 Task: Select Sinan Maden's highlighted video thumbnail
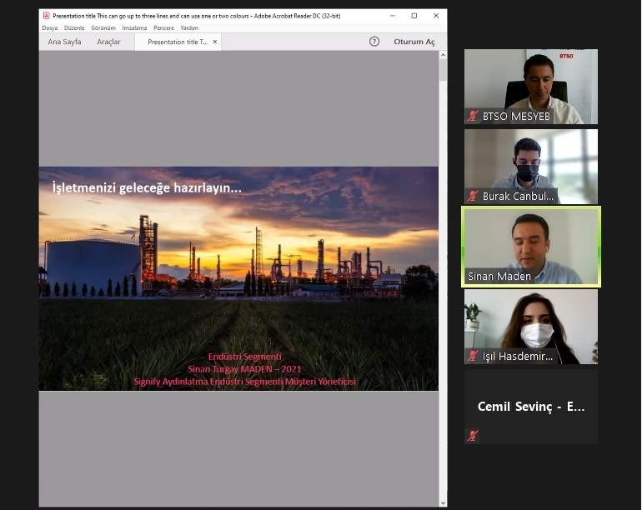(x=531, y=247)
